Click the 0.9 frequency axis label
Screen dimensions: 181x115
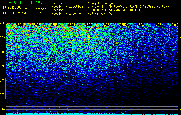coord(2,66)
